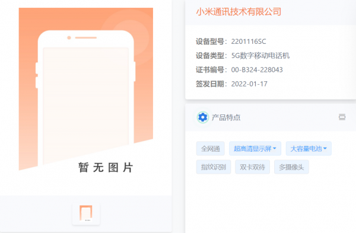
Task: Select the 双卡双待 feature tag
Action: point(253,167)
